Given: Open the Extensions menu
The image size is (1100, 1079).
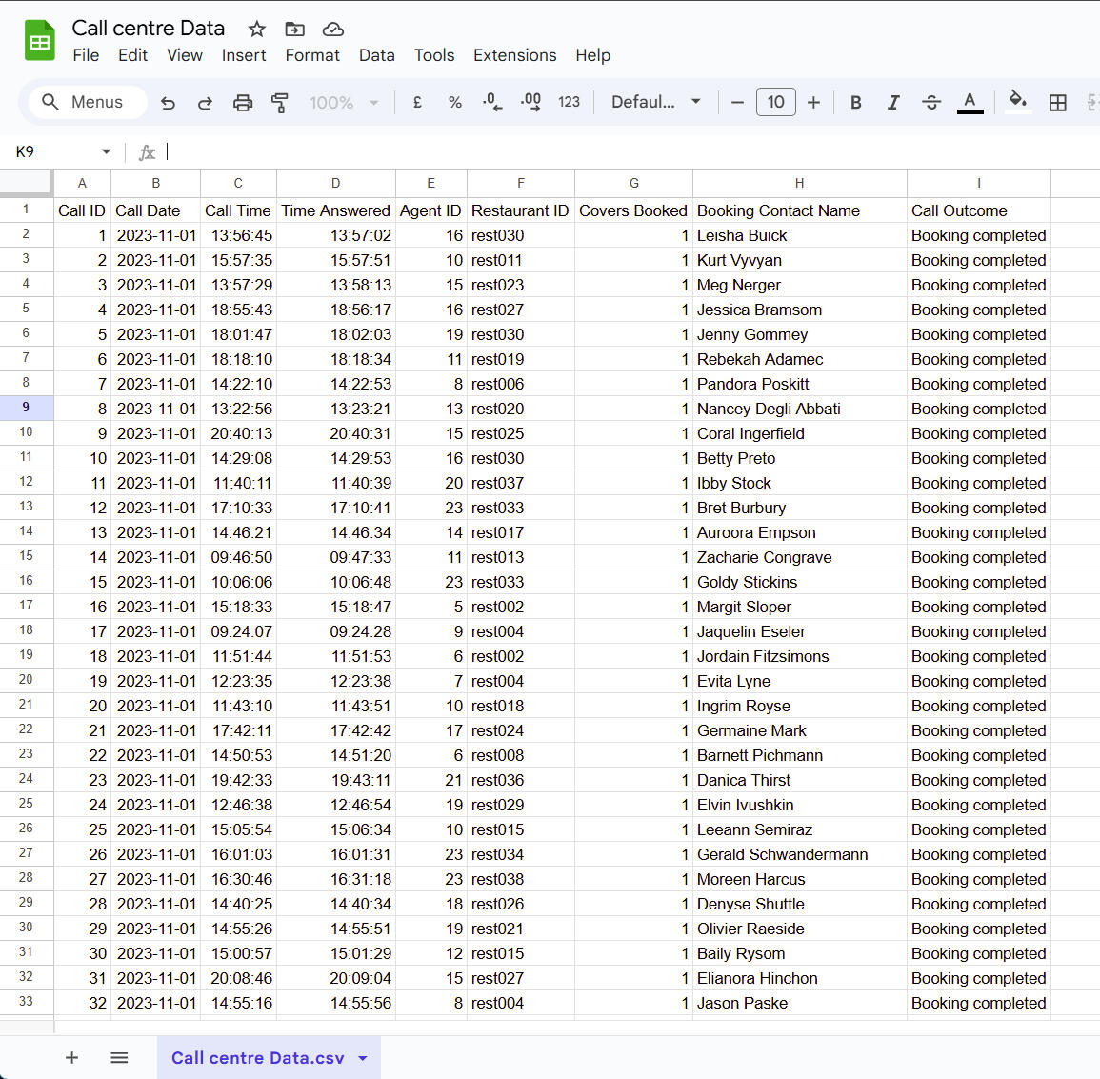Looking at the screenshot, I should [x=514, y=55].
